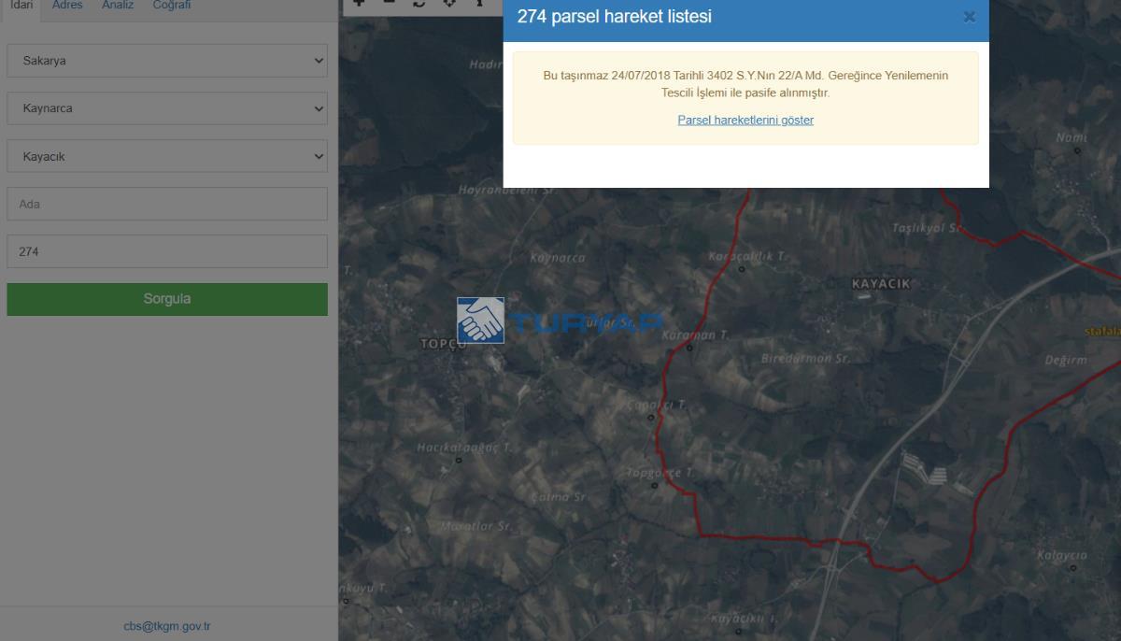Click the Ada input field
The image size is (1121, 641).
[x=167, y=204]
